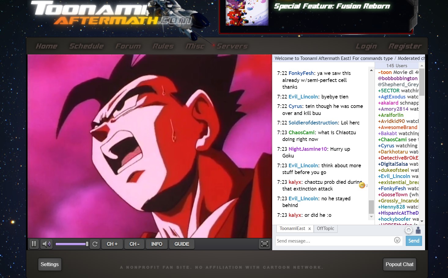Click the Login link

(x=366, y=46)
